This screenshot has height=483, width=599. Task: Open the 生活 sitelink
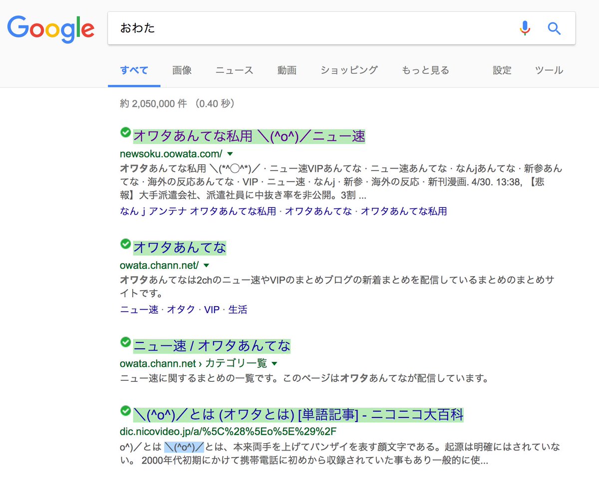pos(238,310)
